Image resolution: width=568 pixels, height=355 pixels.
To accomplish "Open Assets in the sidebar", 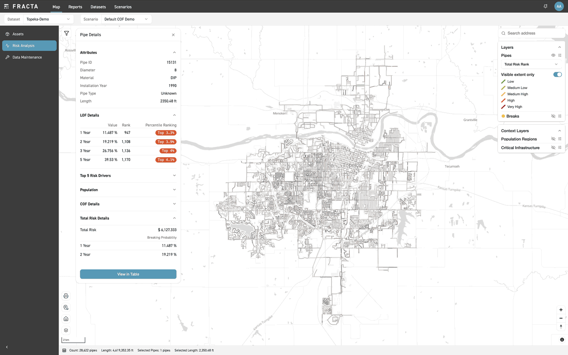I will 29,34.
